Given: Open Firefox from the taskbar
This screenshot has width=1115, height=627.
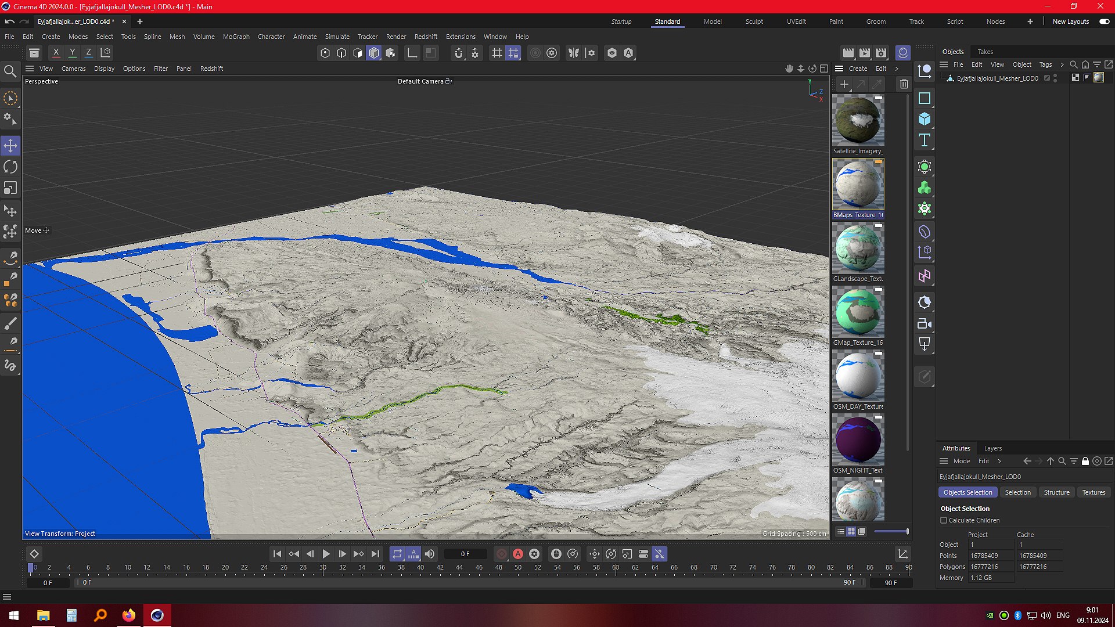Looking at the screenshot, I should click(x=128, y=615).
